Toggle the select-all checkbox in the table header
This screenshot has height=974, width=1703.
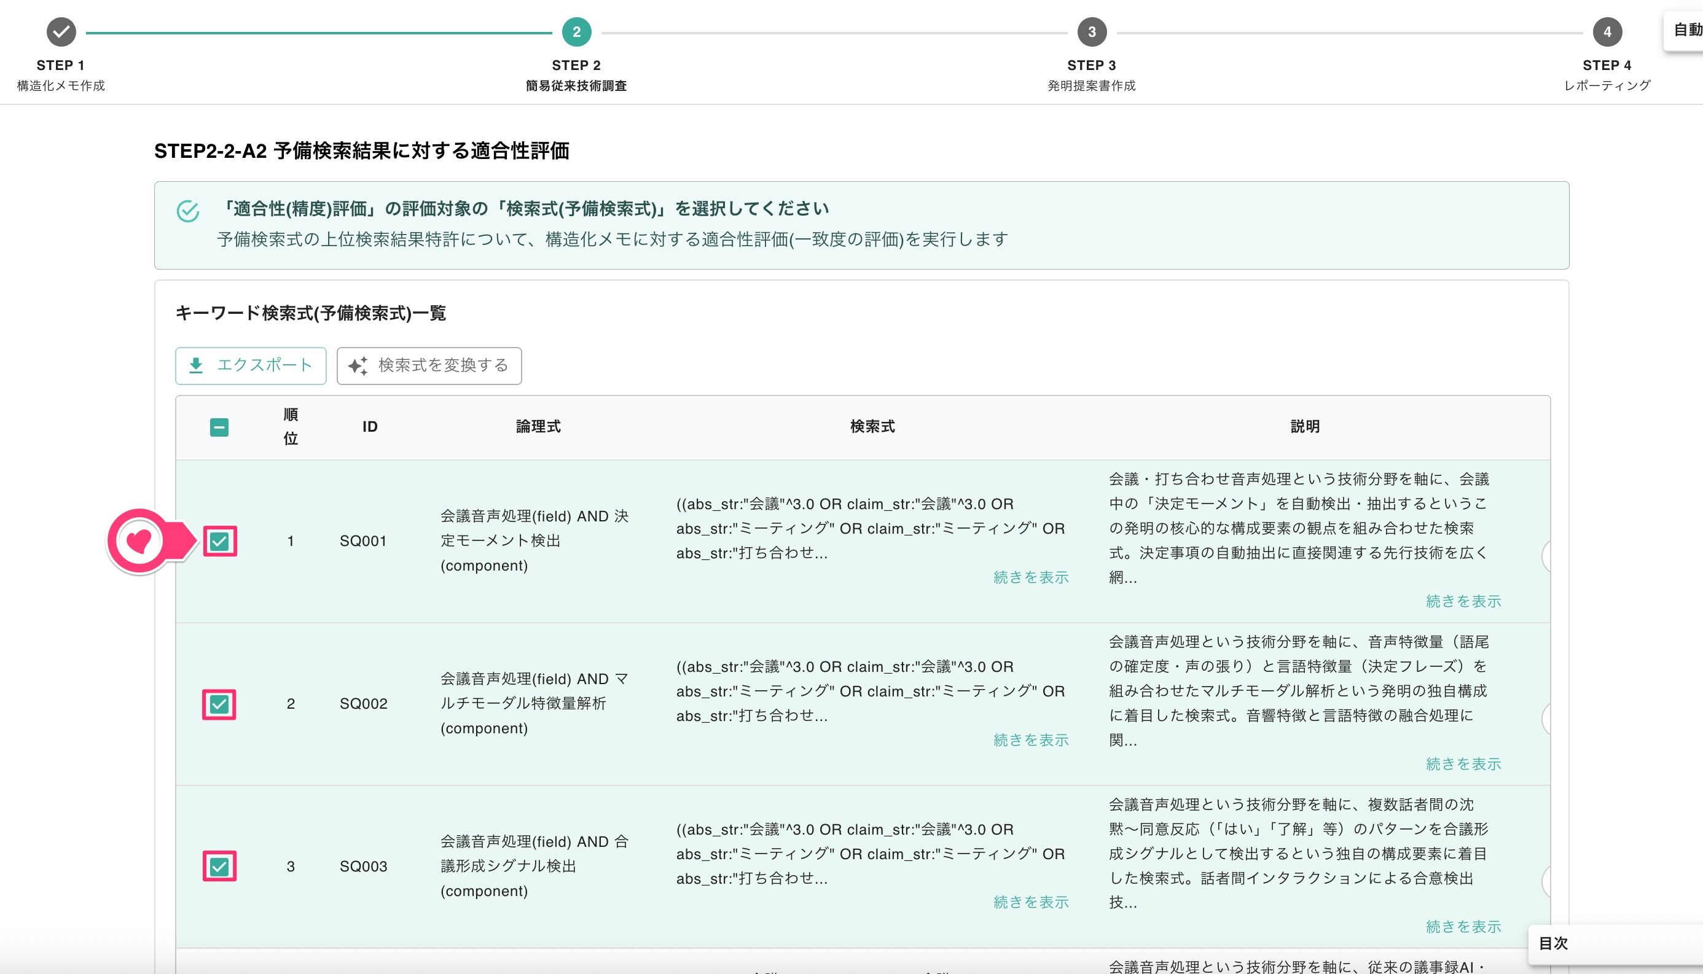click(219, 427)
